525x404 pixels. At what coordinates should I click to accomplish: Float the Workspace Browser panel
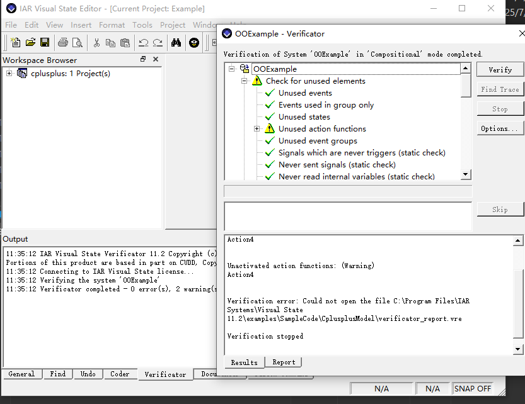(x=143, y=59)
